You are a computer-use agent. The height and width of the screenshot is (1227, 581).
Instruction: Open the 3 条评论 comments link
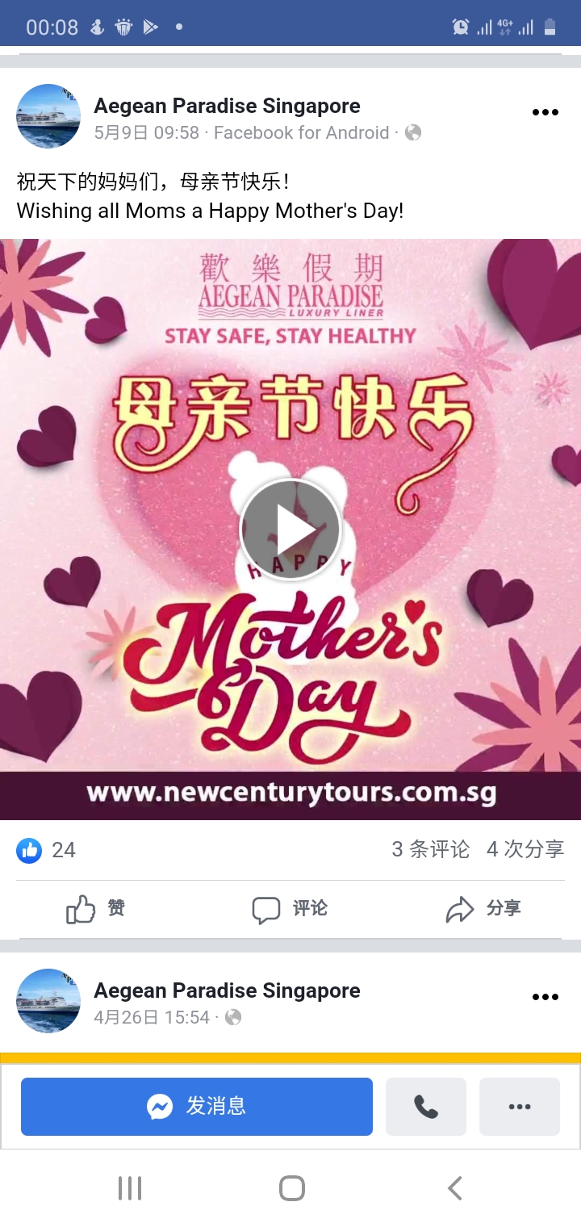[430, 849]
